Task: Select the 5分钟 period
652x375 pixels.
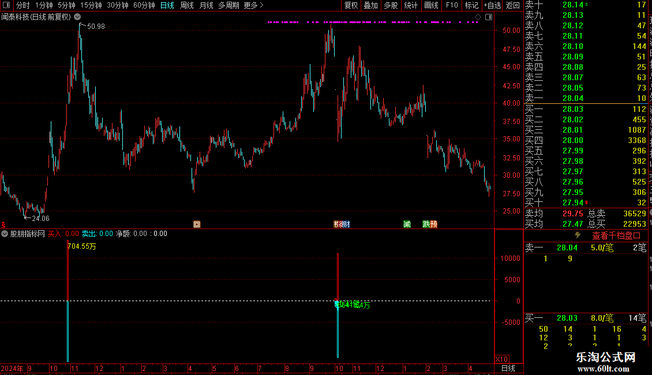Action: pyautogui.click(x=66, y=5)
